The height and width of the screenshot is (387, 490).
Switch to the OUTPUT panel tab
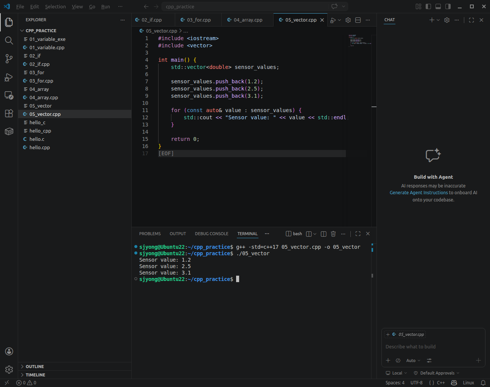tap(178, 234)
